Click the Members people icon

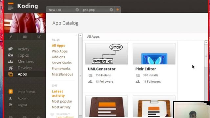(10, 61)
